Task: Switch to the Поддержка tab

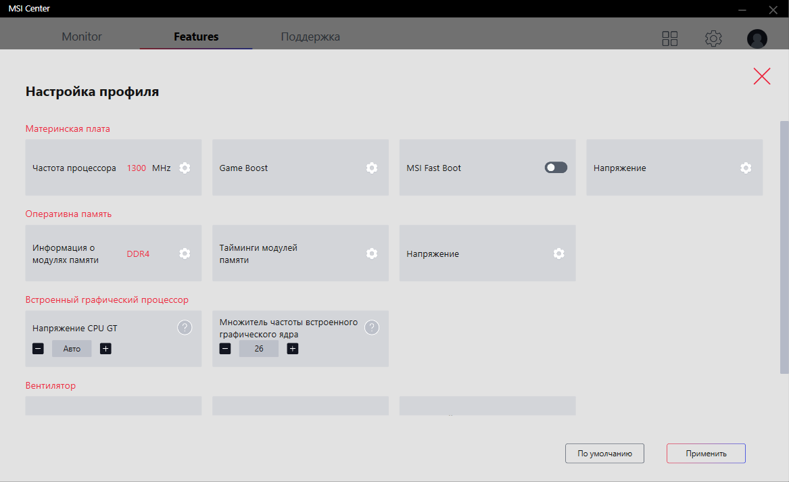Action: pyautogui.click(x=310, y=37)
